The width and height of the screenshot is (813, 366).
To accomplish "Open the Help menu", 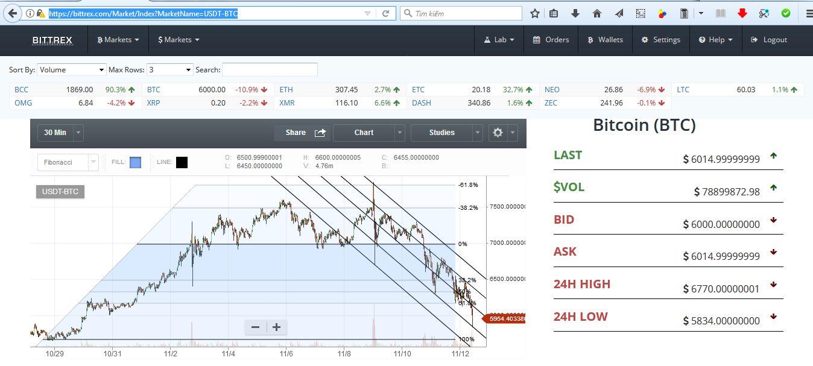I will click(x=716, y=40).
